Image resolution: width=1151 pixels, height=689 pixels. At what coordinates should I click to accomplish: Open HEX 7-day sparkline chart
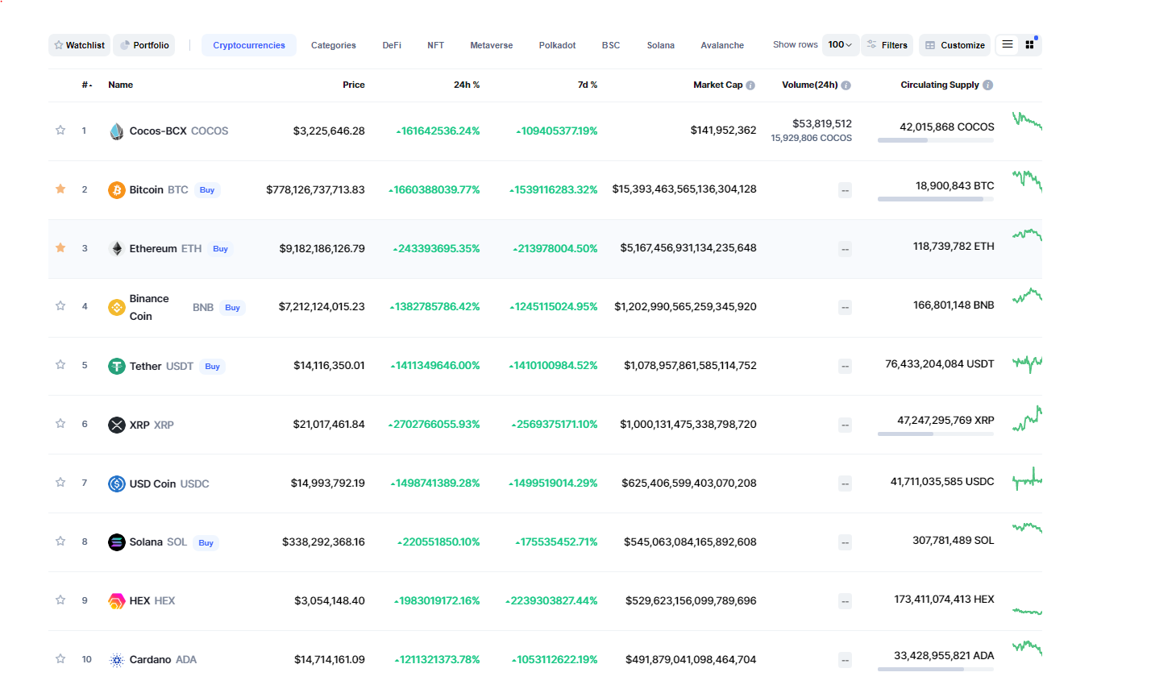tap(1028, 612)
